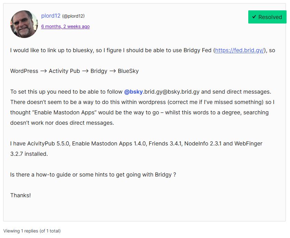Click the "Thanks!" line of the post
This screenshot has width=290, height=238.
point(21,196)
